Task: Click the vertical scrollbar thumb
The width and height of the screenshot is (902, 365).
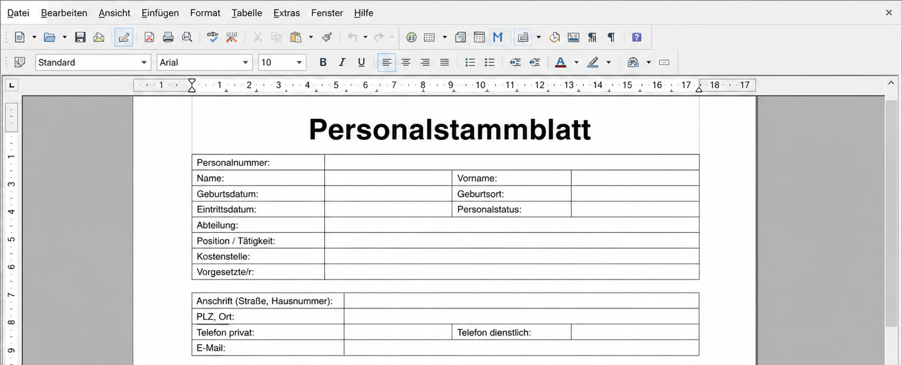Action: click(891, 213)
